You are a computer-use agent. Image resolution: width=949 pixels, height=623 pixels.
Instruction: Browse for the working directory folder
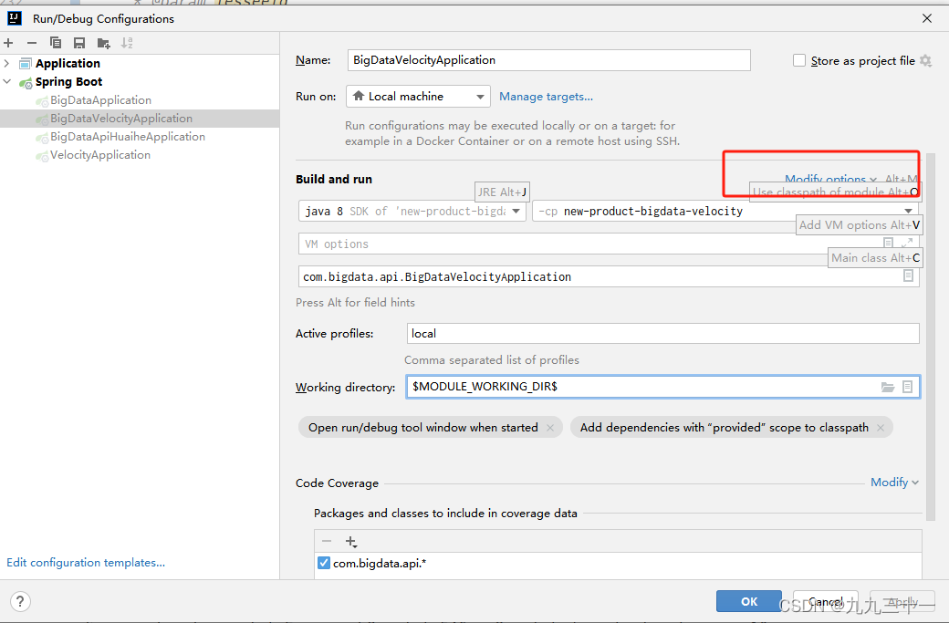click(x=888, y=387)
